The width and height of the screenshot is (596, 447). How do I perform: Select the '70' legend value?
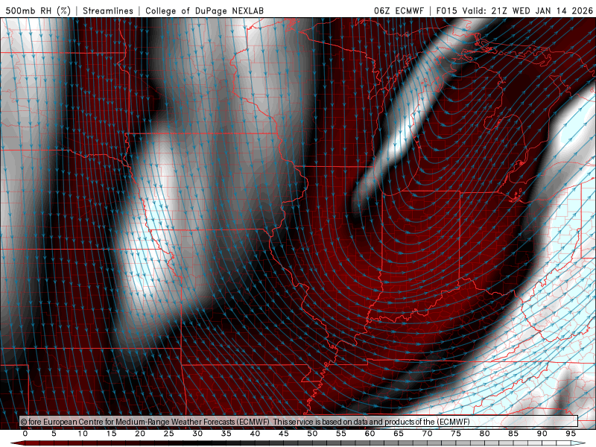427,434
